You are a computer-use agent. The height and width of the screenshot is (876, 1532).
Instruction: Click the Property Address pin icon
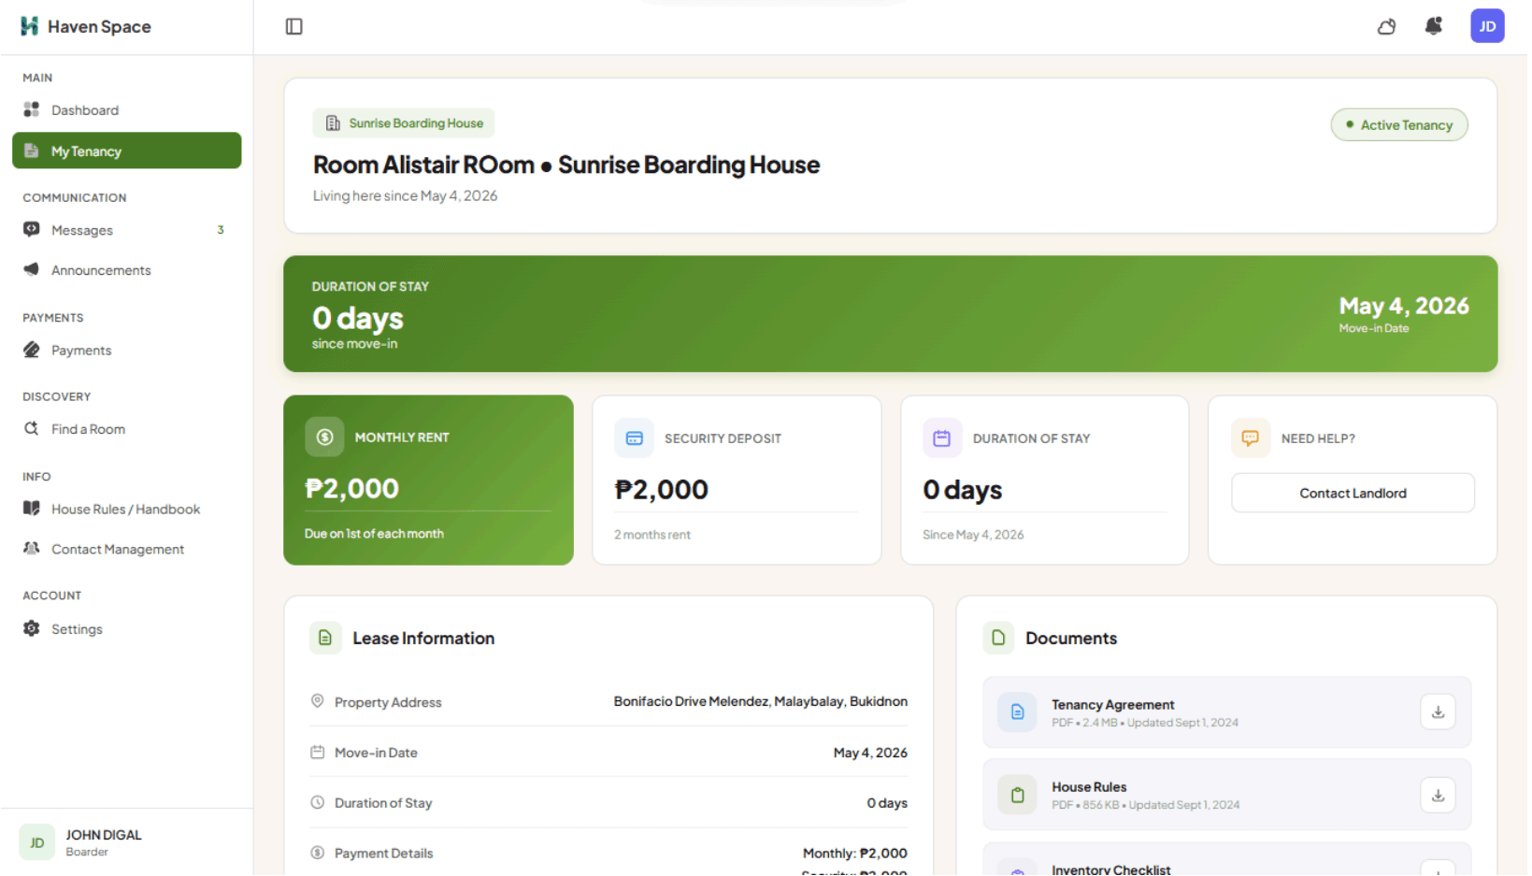coord(318,701)
